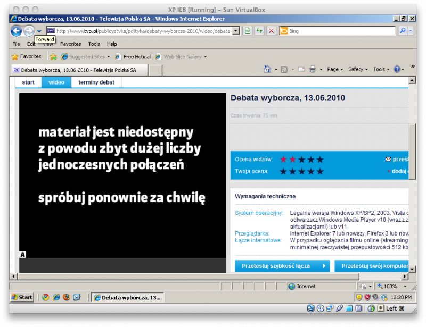
Task: Open the search provider dropdown arrow
Action: pos(411,31)
